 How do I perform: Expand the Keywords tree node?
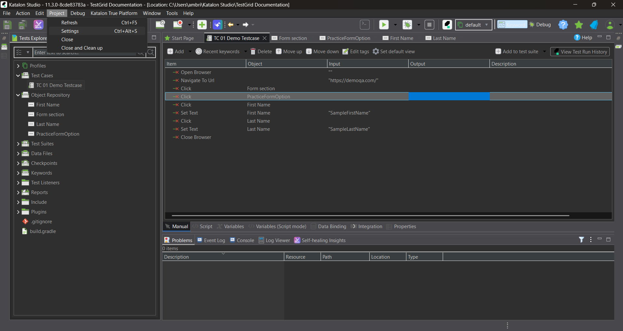coord(18,173)
